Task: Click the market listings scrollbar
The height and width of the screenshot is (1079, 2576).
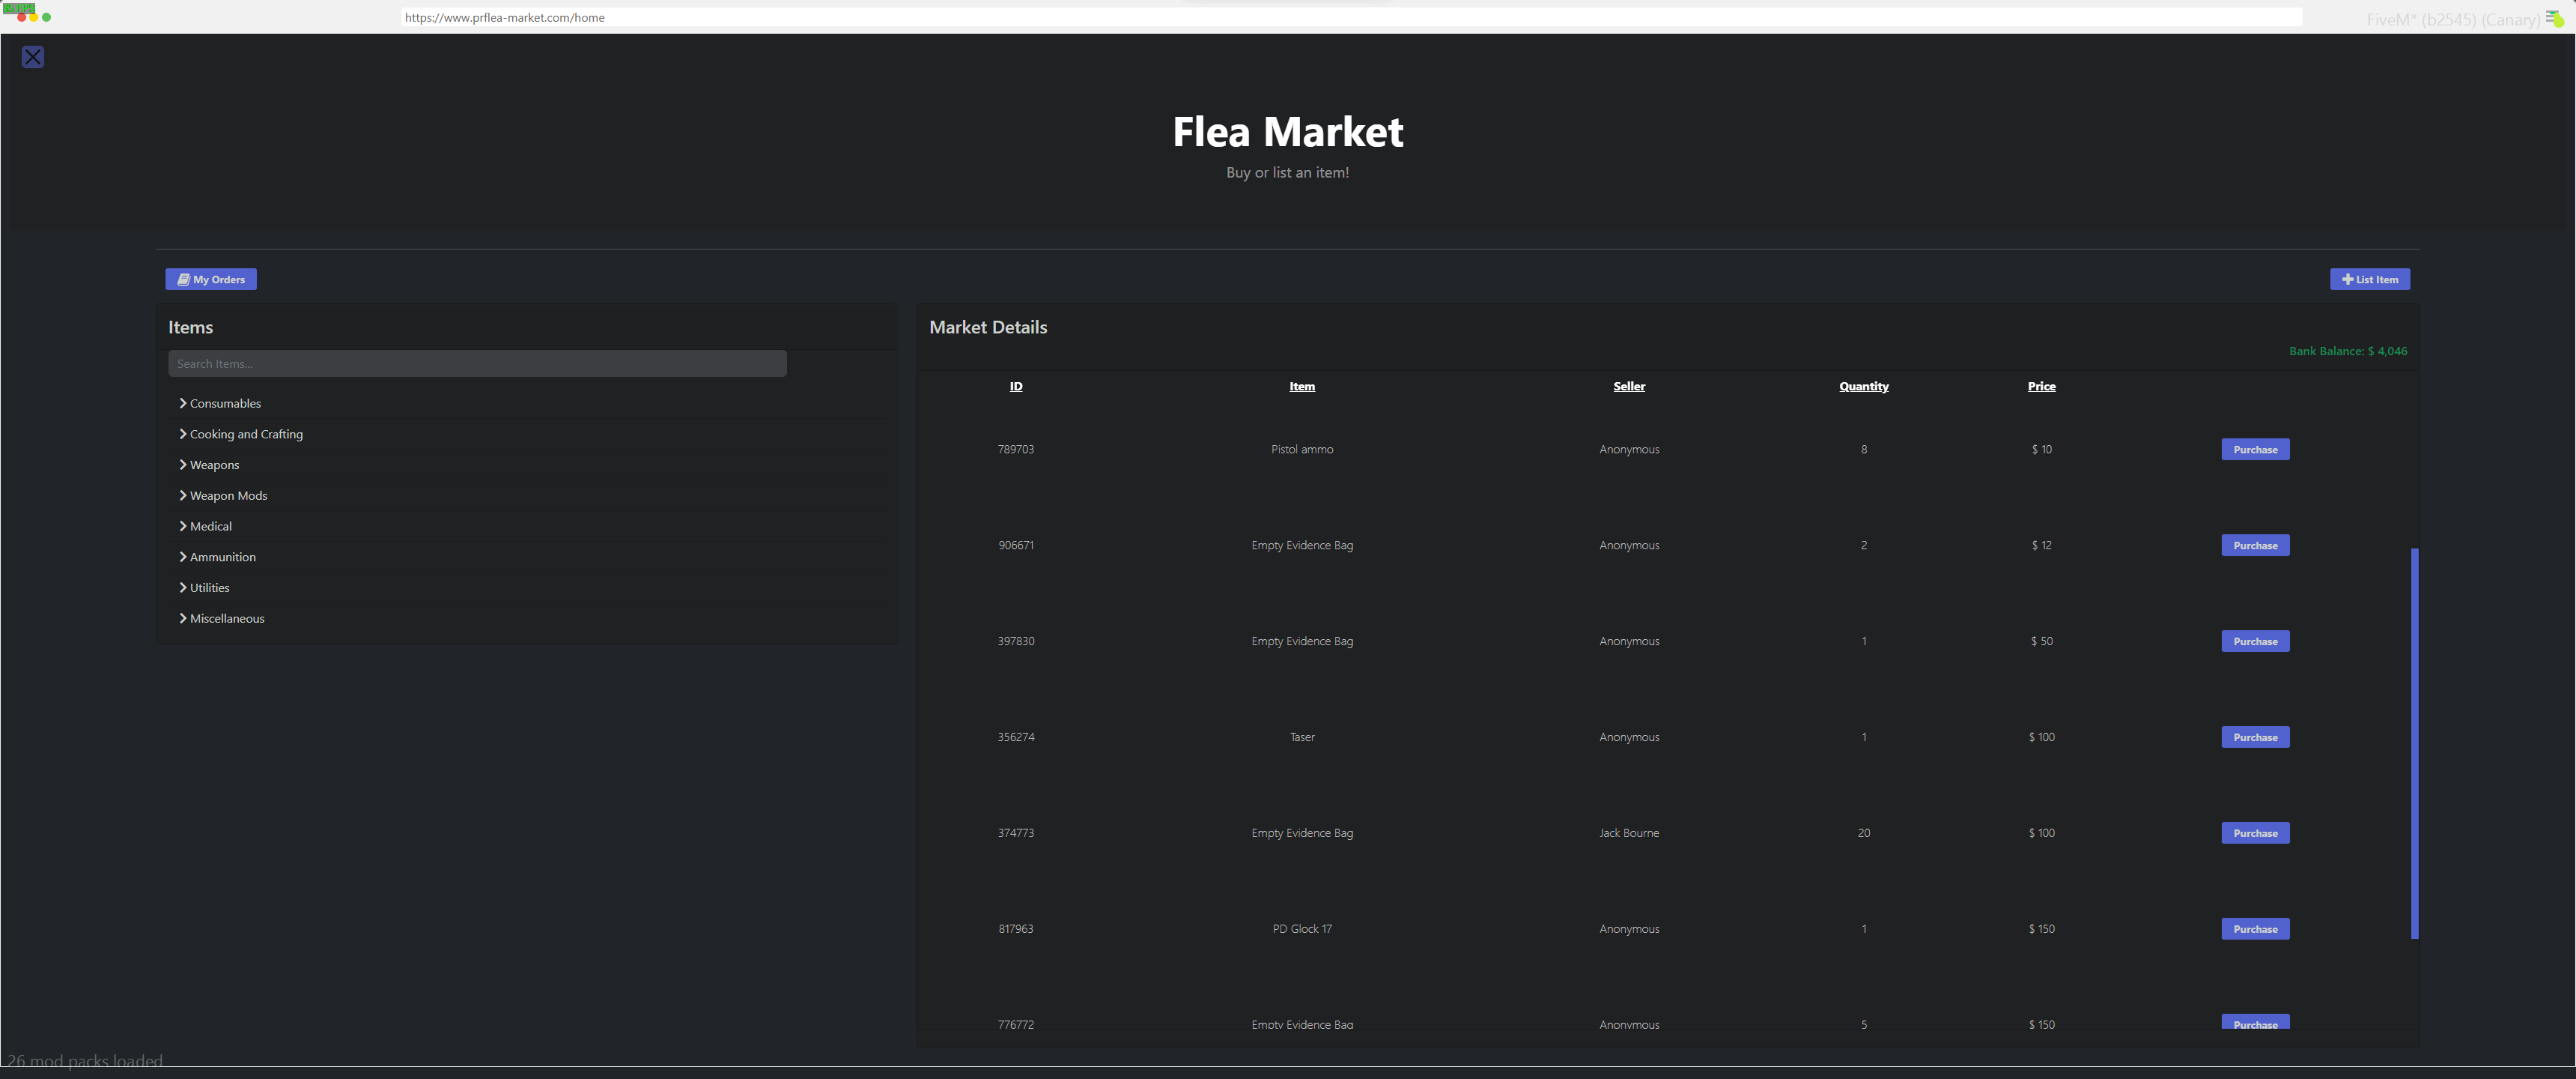Action: point(2414,743)
